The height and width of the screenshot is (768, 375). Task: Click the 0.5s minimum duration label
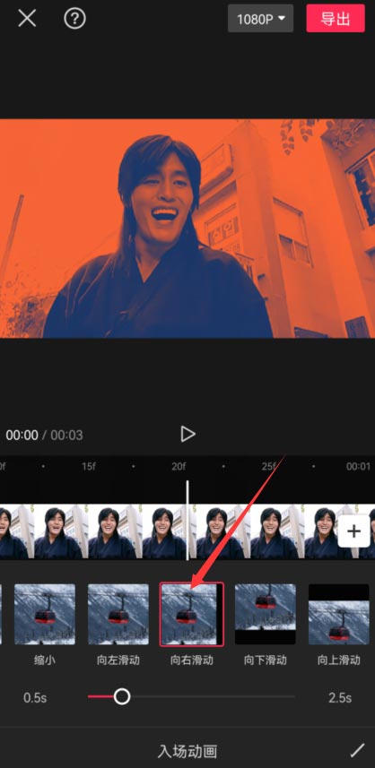tap(35, 697)
